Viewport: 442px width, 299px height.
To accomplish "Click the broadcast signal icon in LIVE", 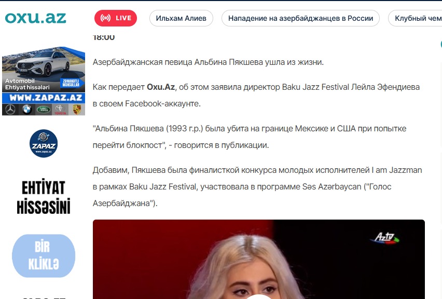I will [x=106, y=18].
